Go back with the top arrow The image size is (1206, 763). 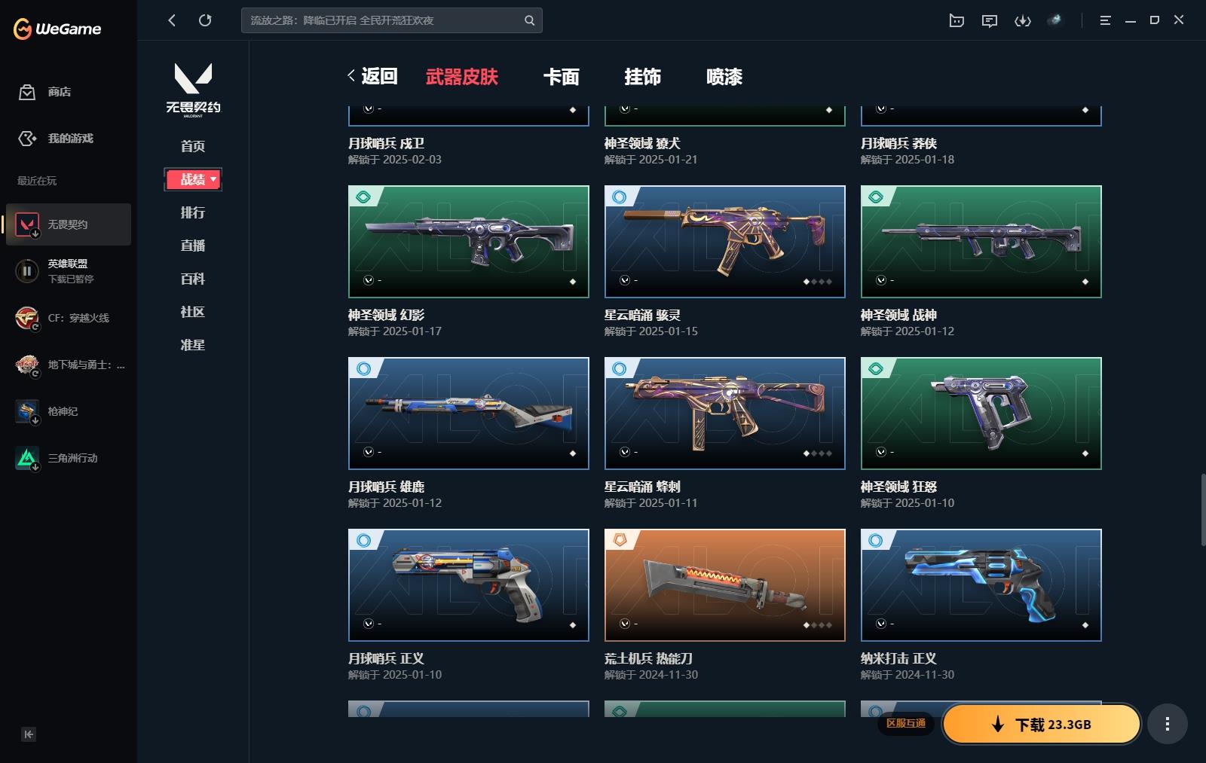pos(172,20)
